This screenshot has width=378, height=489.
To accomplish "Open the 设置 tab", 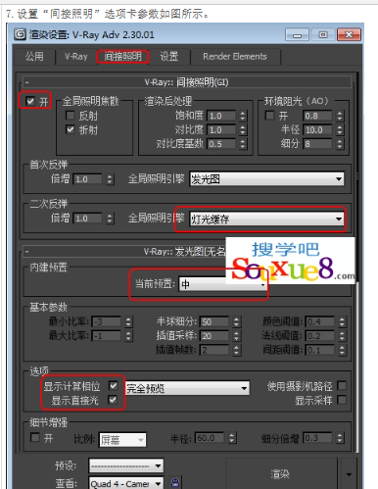I will [x=169, y=57].
